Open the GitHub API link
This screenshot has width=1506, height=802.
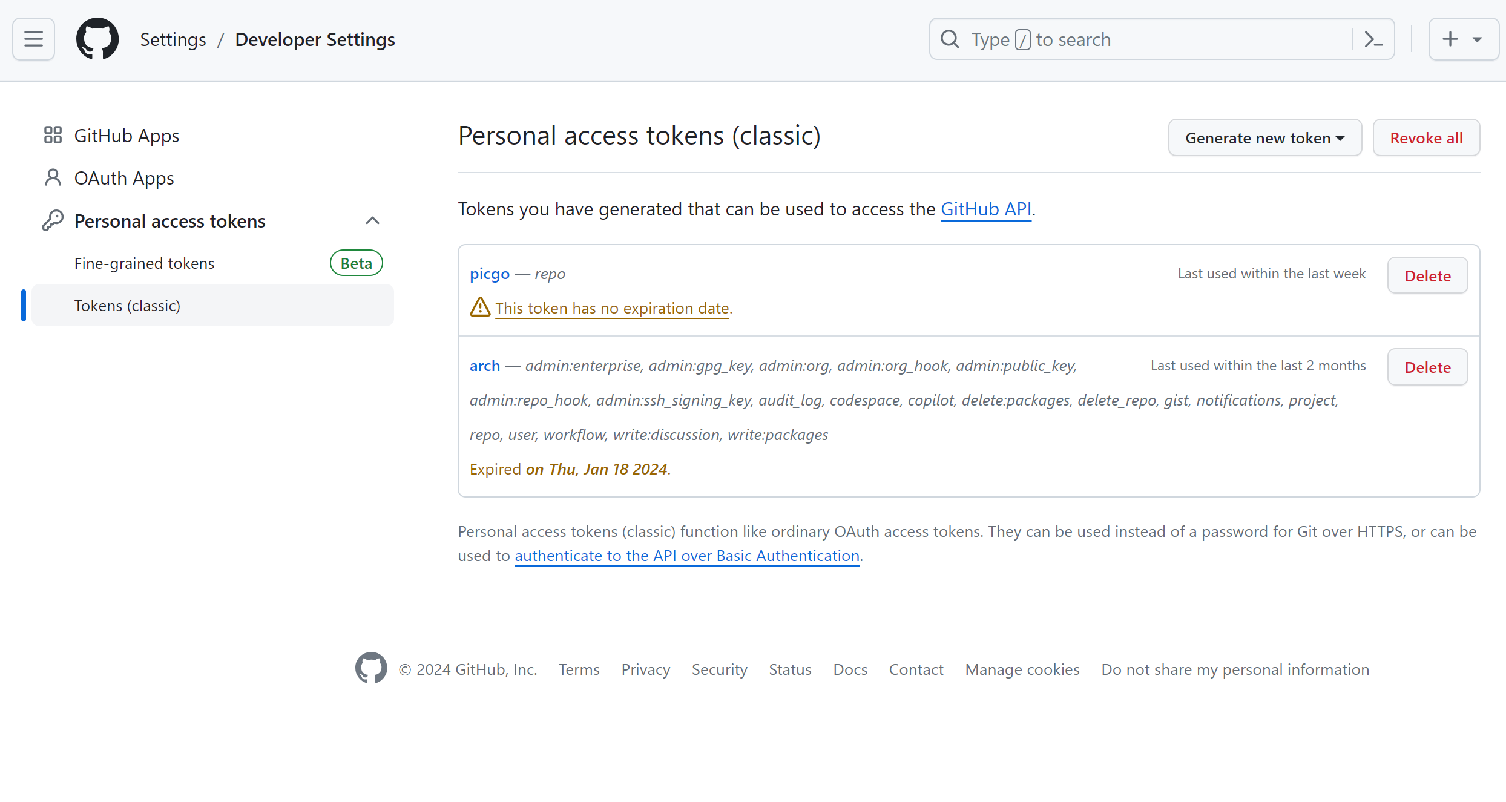coord(985,209)
